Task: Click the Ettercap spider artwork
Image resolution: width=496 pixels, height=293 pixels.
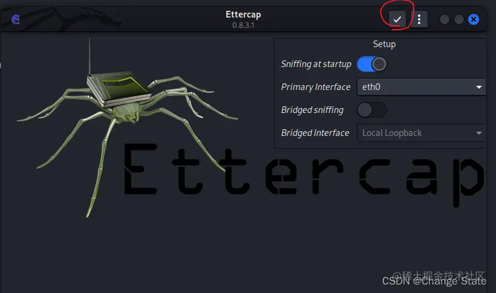Action: [126, 126]
